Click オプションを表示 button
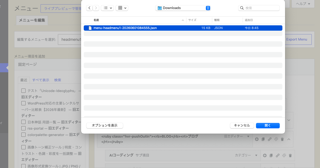The image size is (320, 168). click(x=105, y=125)
